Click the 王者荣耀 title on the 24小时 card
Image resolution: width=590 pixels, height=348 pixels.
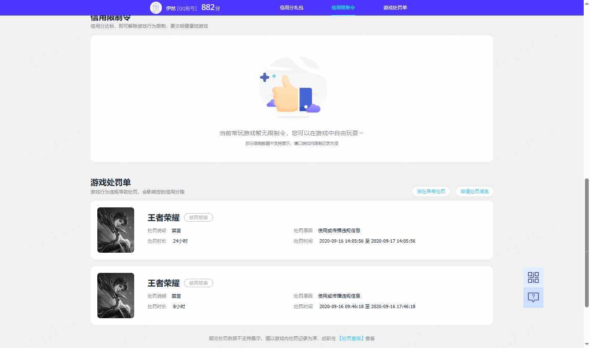coord(164,217)
